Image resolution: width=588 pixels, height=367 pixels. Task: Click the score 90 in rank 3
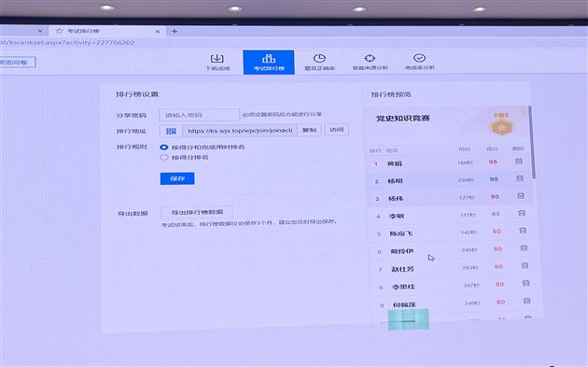tap(495, 197)
